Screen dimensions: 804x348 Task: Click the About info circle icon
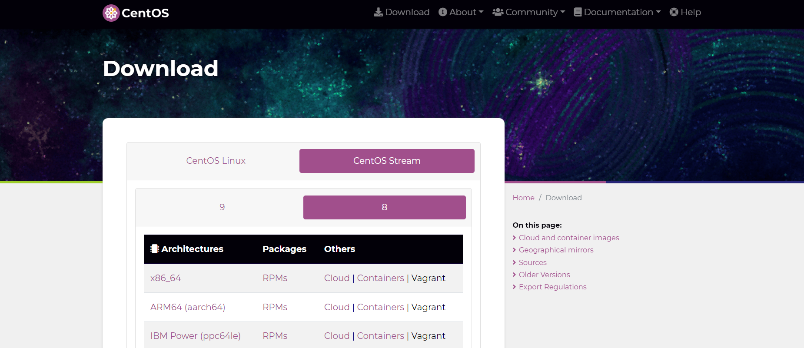point(443,12)
